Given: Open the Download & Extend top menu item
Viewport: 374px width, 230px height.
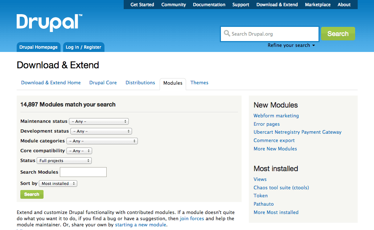Looking at the screenshot, I should (x=277, y=4).
